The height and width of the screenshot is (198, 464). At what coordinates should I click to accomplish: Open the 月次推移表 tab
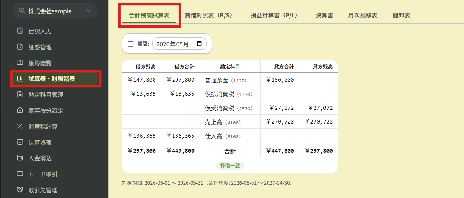[x=363, y=16]
